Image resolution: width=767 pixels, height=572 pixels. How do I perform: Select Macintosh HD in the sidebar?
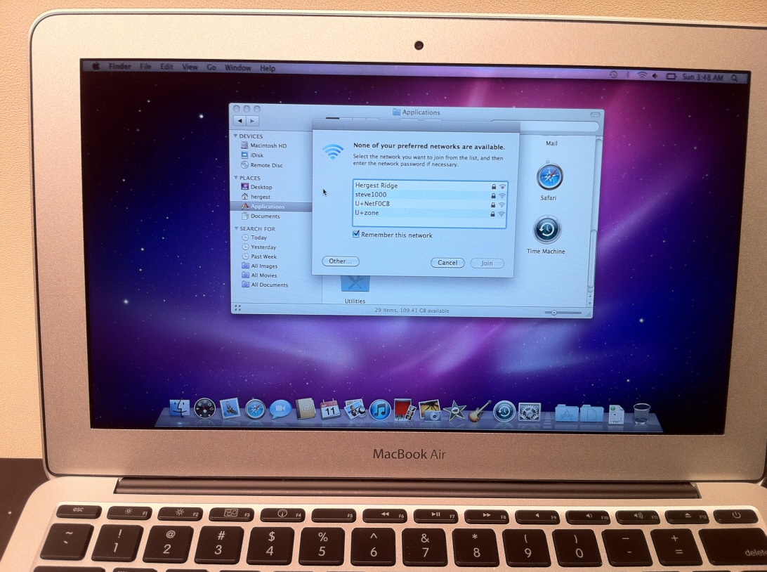pyautogui.click(x=268, y=145)
